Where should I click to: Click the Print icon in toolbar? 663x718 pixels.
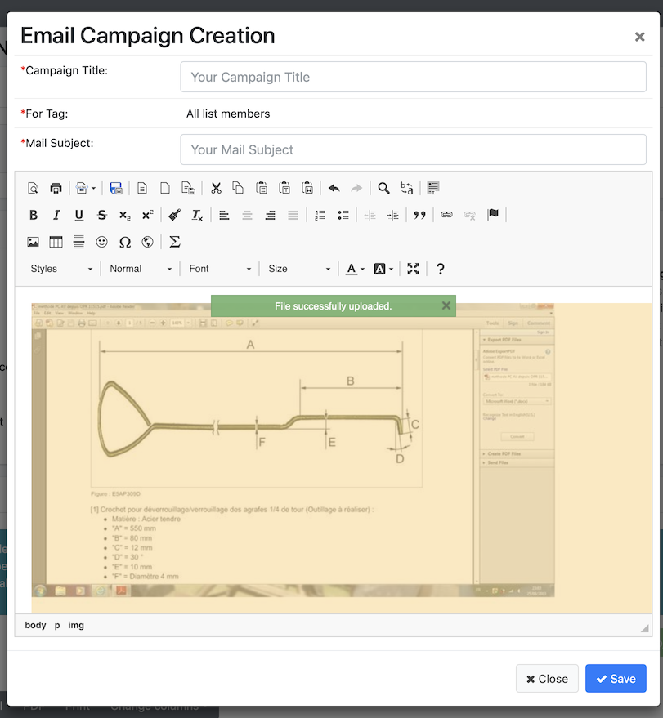point(56,188)
